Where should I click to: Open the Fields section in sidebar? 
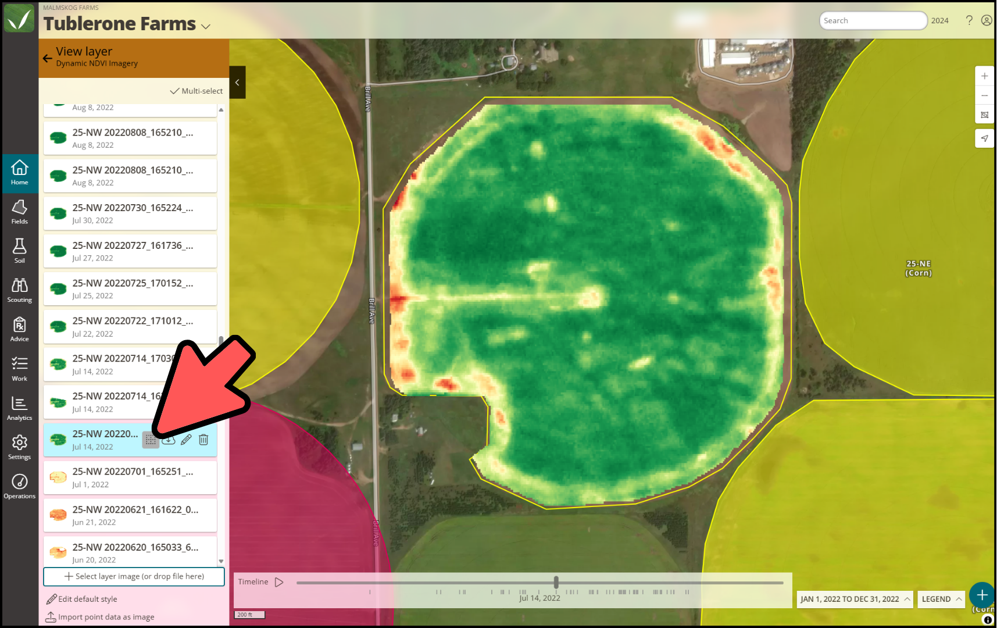(x=19, y=212)
